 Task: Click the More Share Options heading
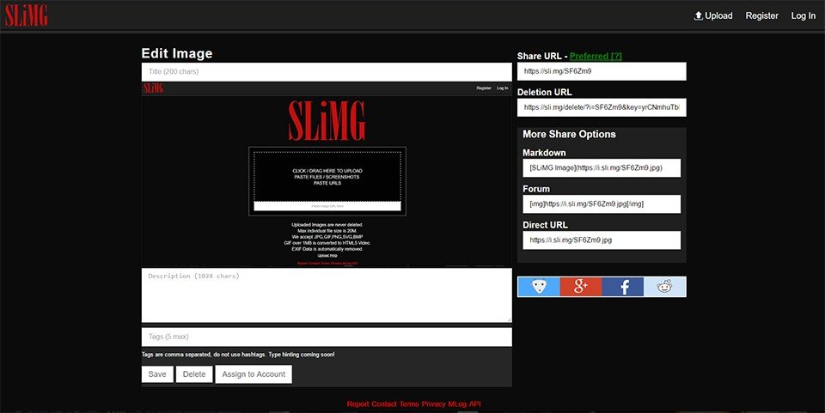(x=569, y=134)
